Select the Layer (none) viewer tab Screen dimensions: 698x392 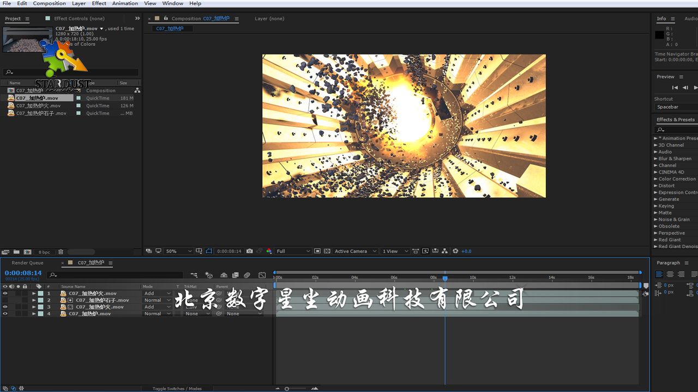(269, 19)
